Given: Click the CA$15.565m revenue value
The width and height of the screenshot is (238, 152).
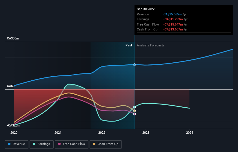Looking at the screenshot, I should click(x=172, y=14).
